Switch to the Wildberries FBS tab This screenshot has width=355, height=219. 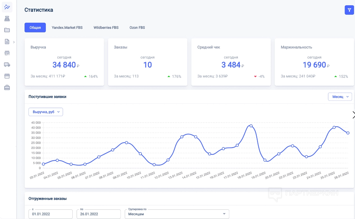click(106, 28)
